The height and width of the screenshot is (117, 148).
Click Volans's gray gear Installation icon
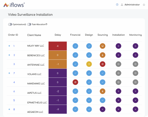118,73
